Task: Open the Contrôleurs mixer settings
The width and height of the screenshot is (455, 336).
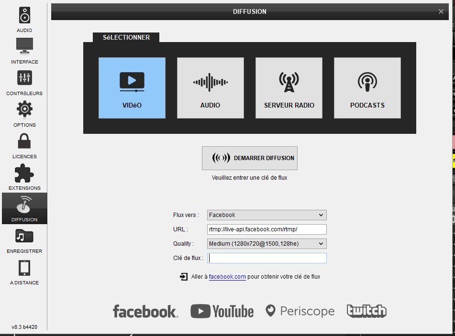Action: pos(24,83)
